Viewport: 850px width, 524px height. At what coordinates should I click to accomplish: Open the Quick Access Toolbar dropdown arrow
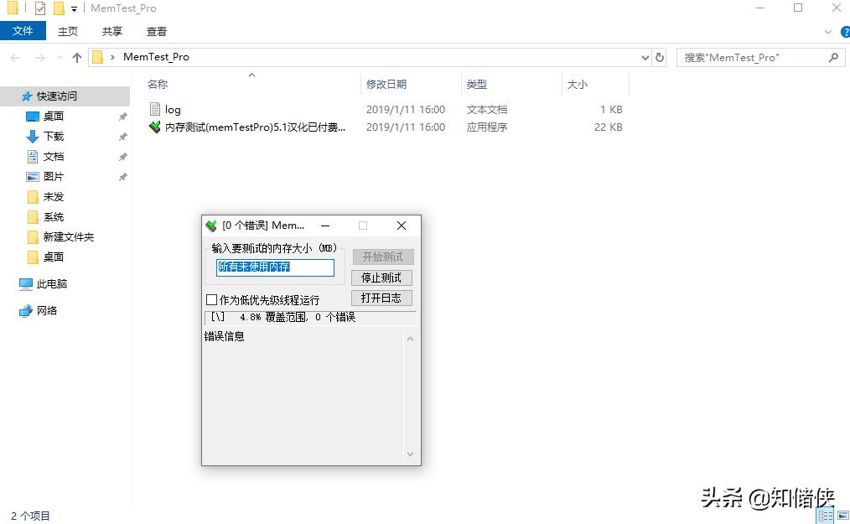click(x=72, y=8)
